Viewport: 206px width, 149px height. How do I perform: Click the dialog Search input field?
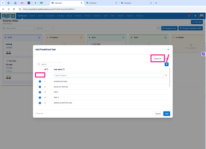click(49, 64)
